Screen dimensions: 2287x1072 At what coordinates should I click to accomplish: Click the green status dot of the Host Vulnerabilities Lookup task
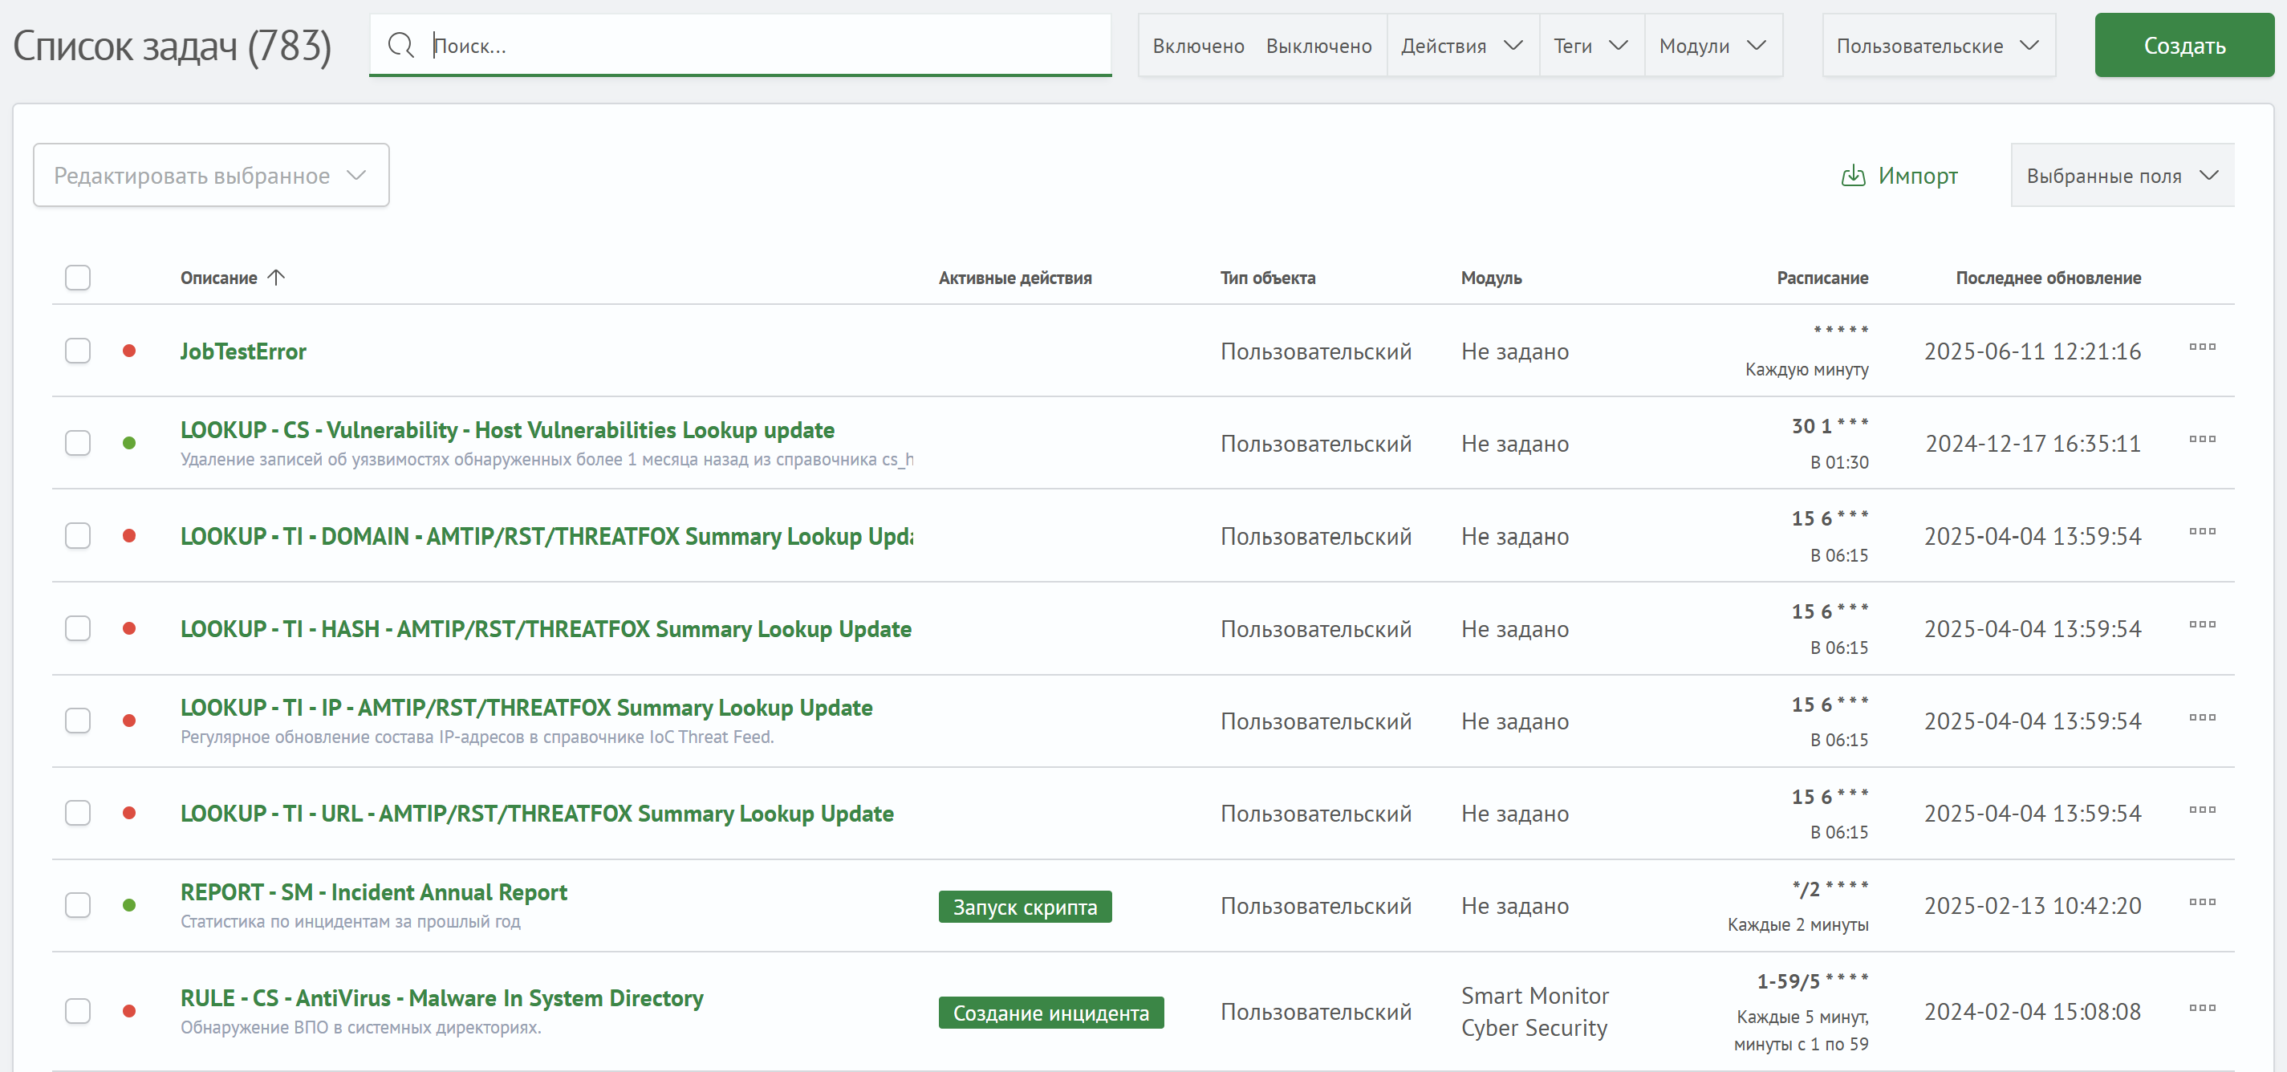pyautogui.click(x=130, y=444)
